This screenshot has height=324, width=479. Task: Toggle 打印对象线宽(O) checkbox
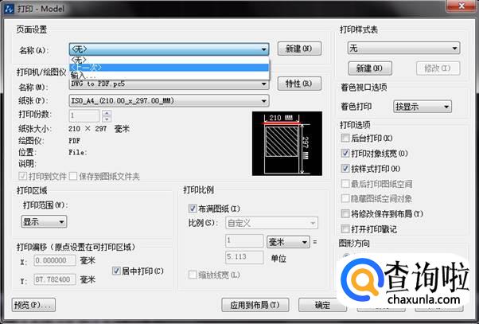tap(345, 153)
